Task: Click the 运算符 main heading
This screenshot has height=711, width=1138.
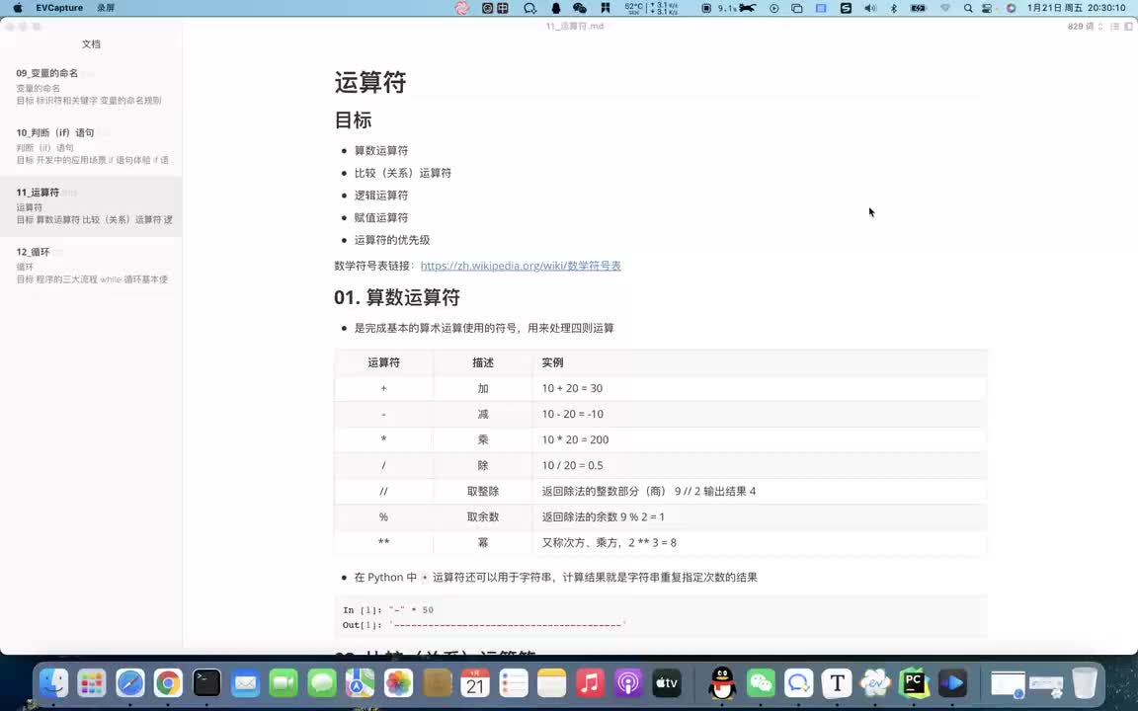Action: click(x=370, y=82)
